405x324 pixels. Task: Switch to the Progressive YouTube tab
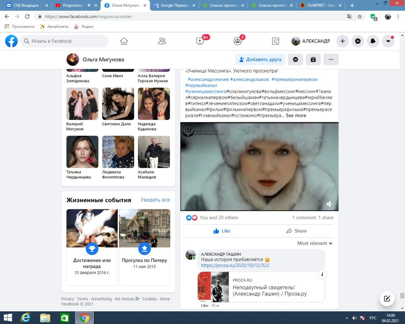coord(77,5)
